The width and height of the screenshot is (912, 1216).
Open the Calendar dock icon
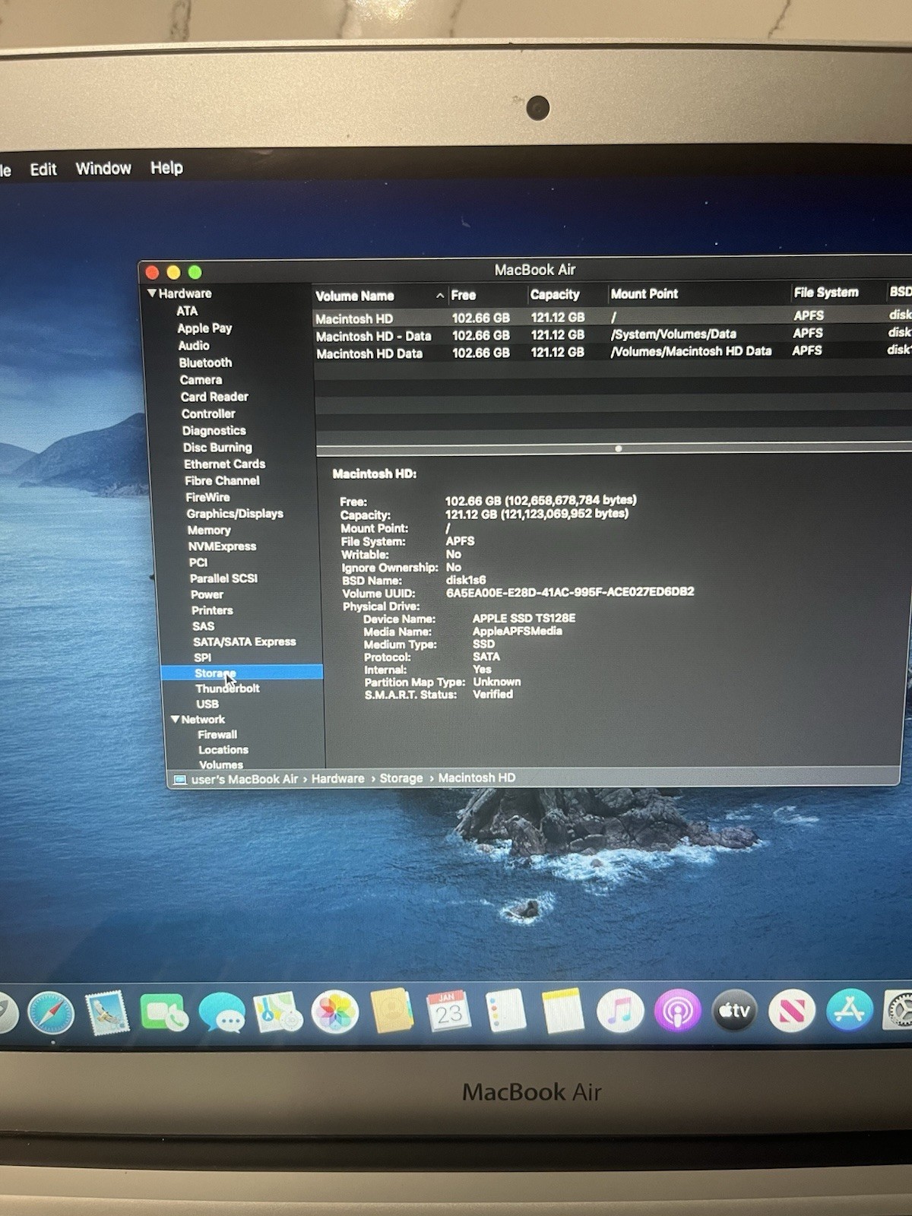448,1012
